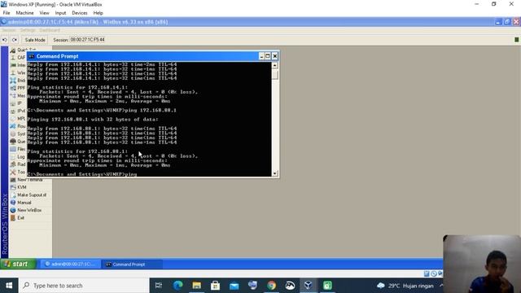Click Command Prompt scrollbar up arrow

(x=275, y=65)
